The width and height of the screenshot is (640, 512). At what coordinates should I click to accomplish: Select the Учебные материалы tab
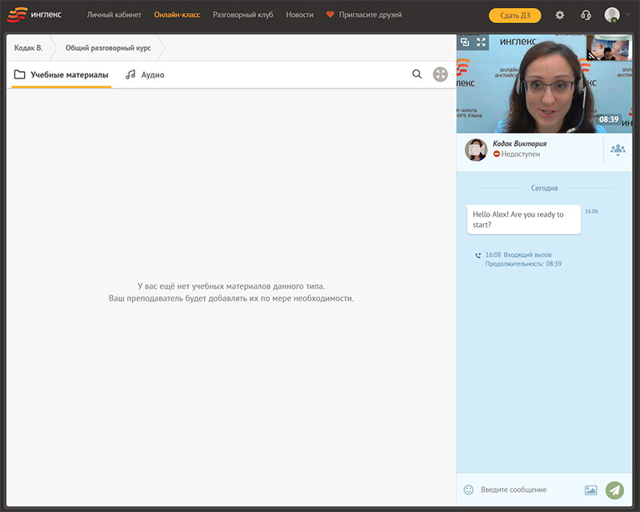[x=62, y=74]
